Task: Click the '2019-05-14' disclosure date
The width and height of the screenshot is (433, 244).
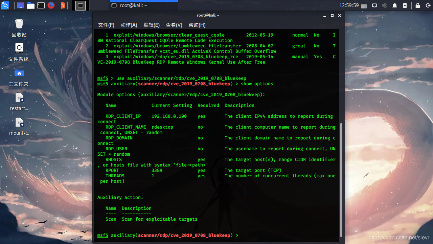Action: [260, 57]
